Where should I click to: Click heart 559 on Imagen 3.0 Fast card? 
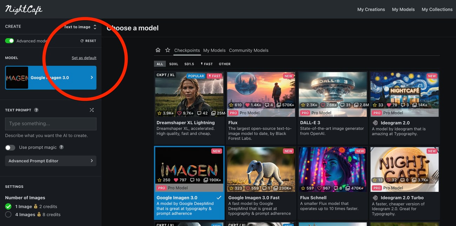[252, 188]
